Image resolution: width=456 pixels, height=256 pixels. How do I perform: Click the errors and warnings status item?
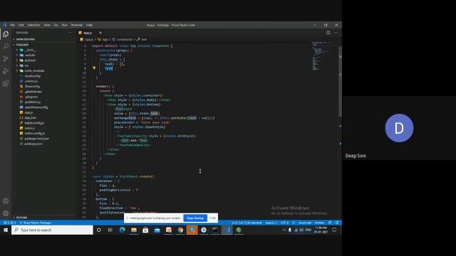[9, 223]
